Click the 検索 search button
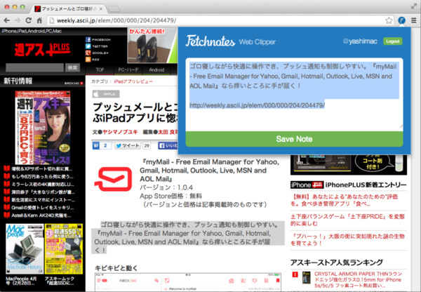 click(x=72, y=67)
